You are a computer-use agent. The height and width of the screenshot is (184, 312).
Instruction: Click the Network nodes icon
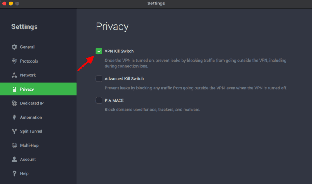point(14,75)
